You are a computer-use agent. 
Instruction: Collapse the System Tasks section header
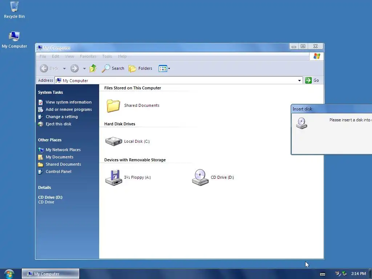pos(50,92)
